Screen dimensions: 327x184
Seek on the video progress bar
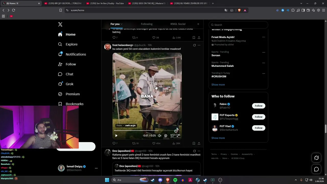click(147, 131)
